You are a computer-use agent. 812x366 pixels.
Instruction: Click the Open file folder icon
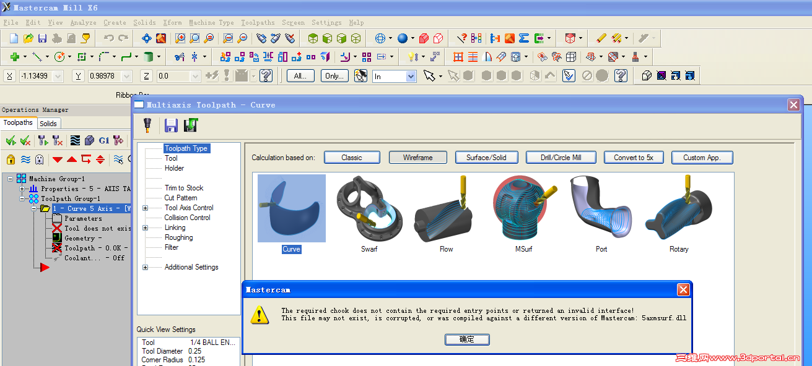coord(28,38)
